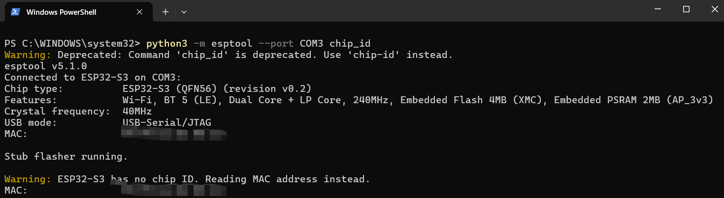Click the empty title bar area
The width and height of the screenshot is (724, 198).
[394, 11]
